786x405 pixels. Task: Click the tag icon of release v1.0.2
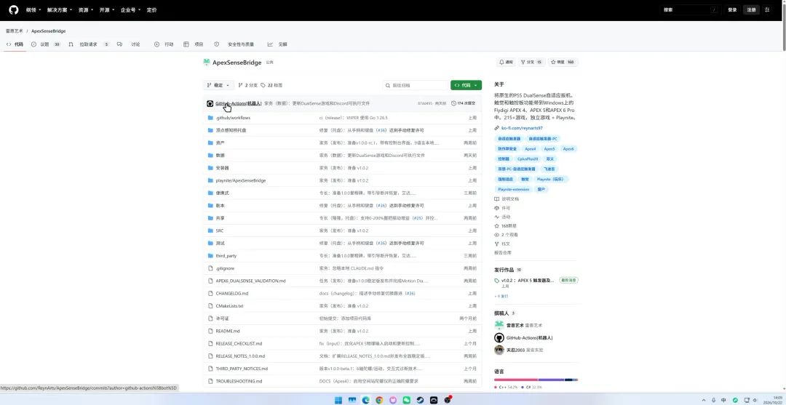click(497, 281)
